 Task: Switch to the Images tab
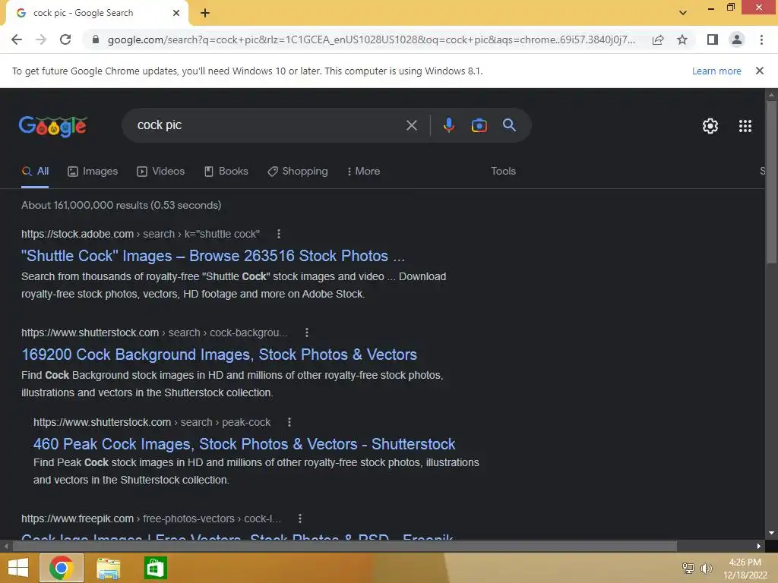point(93,171)
